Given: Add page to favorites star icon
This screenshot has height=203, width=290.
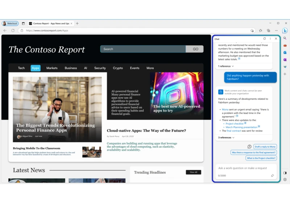Looking at the screenshot, I should 252,30.
